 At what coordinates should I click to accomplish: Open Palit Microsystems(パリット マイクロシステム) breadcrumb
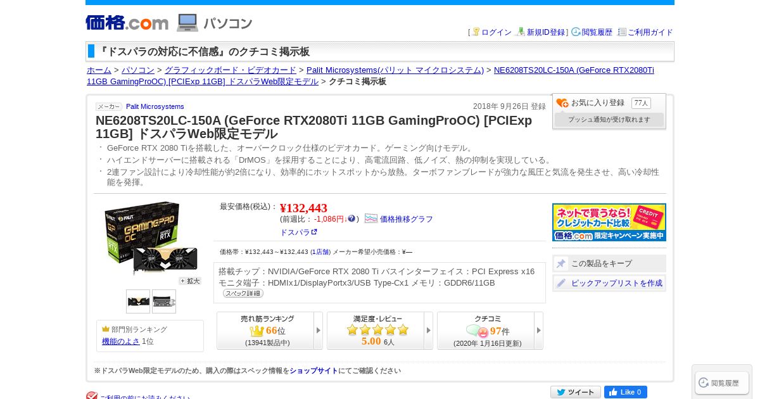click(395, 70)
